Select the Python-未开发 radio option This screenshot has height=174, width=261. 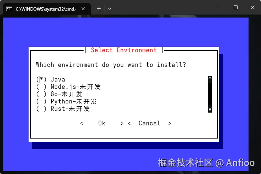coord(67,101)
